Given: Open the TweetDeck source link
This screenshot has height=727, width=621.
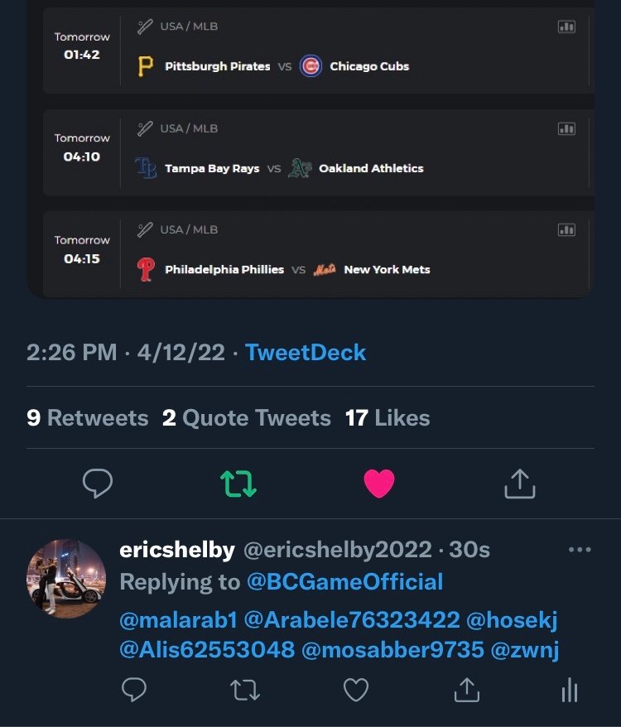Looking at the screenshot, I should (x=306, y=353).
